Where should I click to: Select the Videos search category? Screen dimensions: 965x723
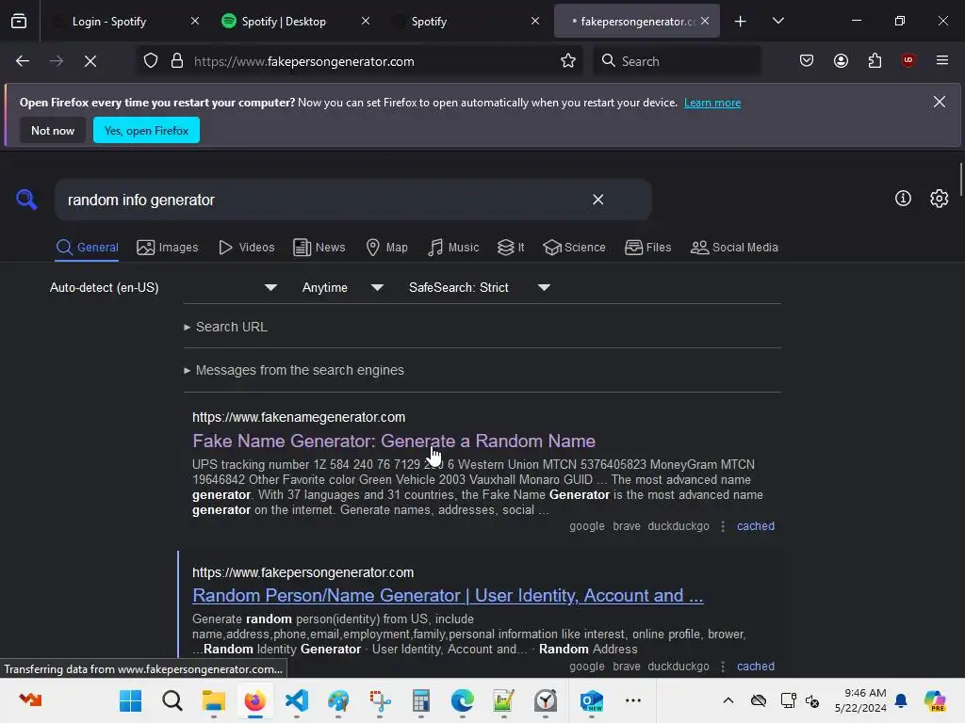coord(247,248)
